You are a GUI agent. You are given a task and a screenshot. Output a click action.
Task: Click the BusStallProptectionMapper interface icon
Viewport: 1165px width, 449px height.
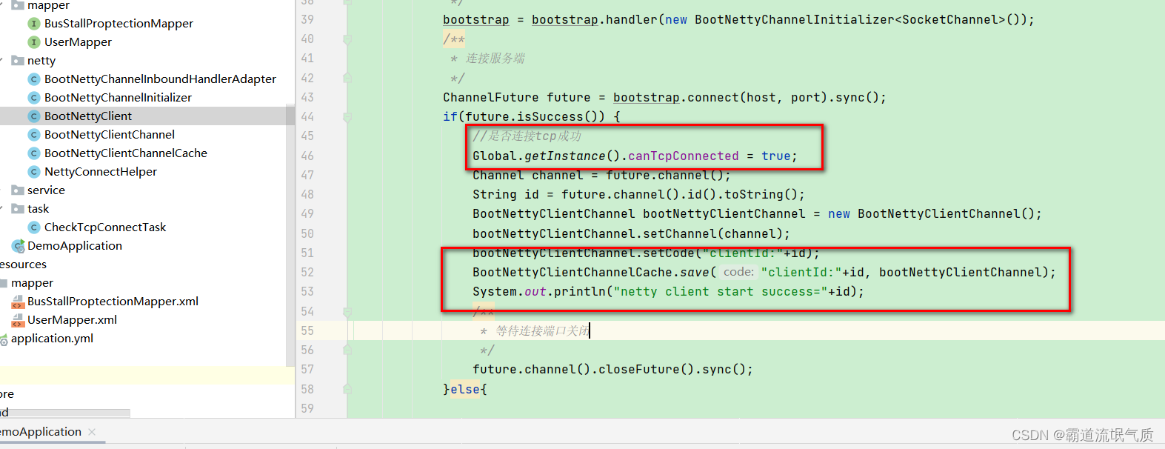point(33,24)
